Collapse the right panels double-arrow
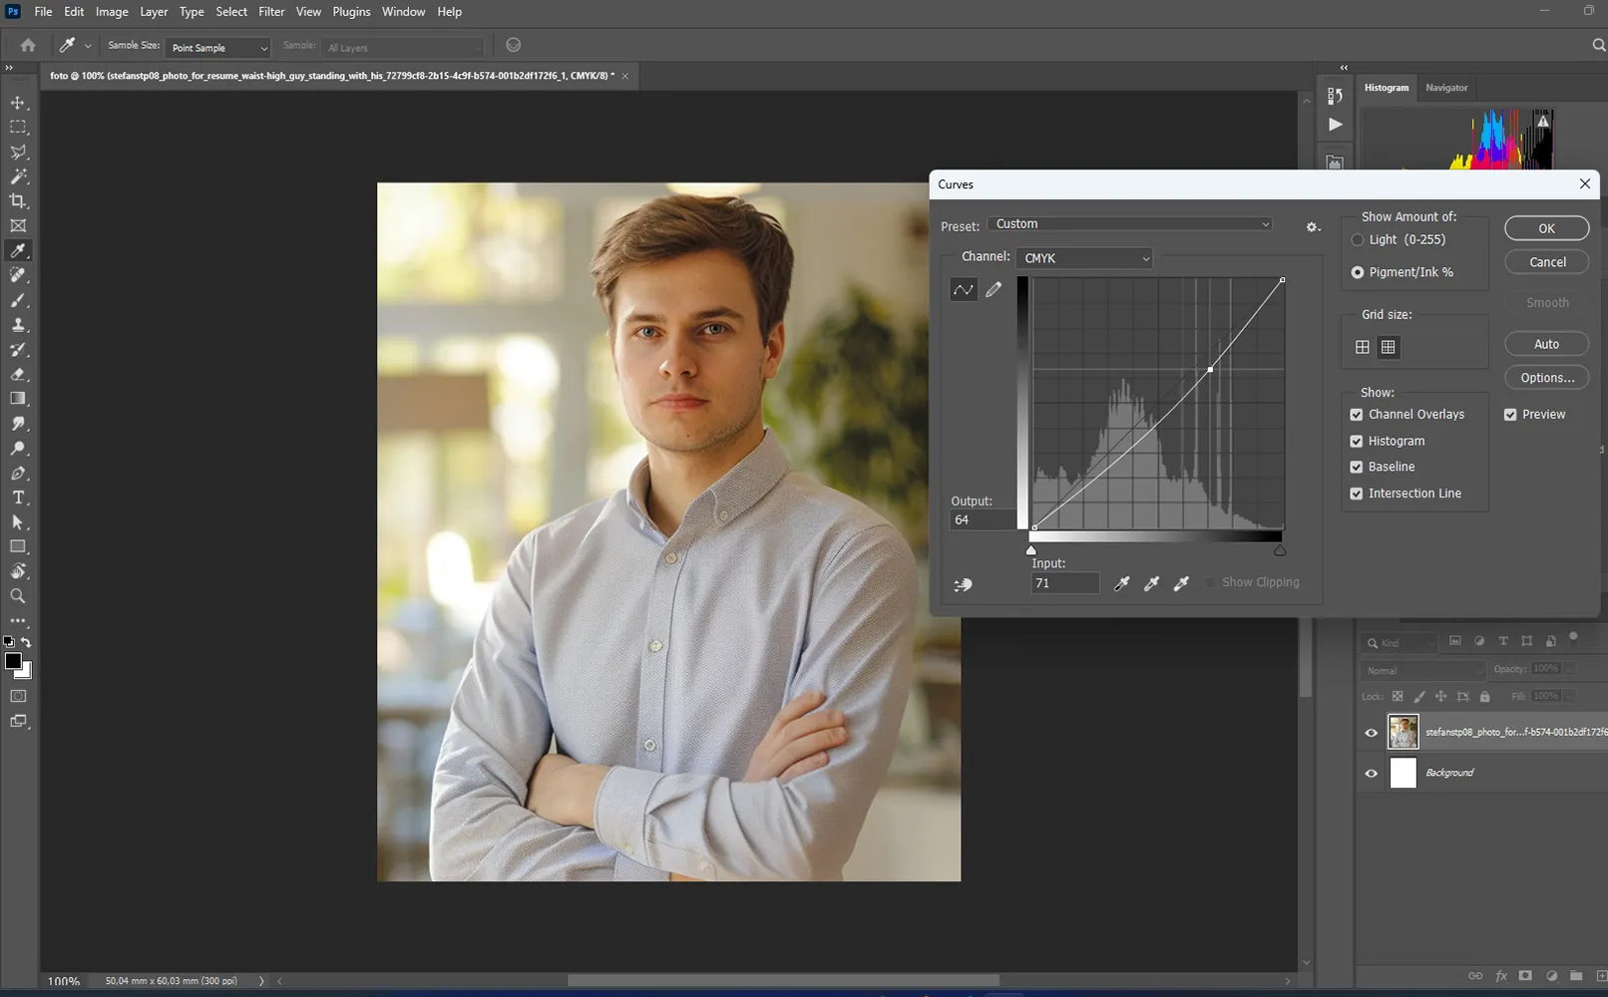The image size is (1608, 997). [x=1344, y=68]
